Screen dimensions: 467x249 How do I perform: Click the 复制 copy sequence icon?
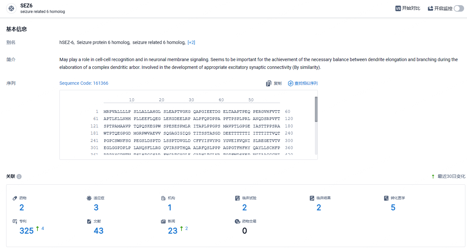point(269,83)
